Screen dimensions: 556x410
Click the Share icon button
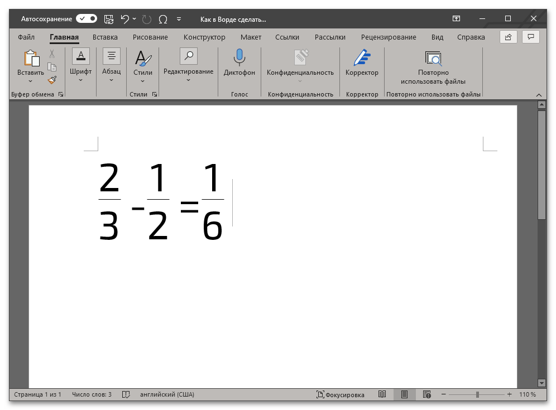pyautogui.click(x=508, y=37)
